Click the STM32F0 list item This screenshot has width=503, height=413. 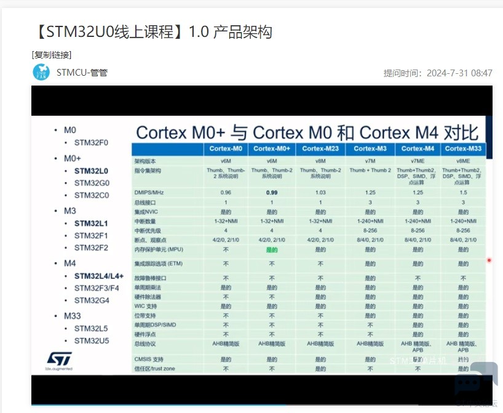[x=91, y=143]
